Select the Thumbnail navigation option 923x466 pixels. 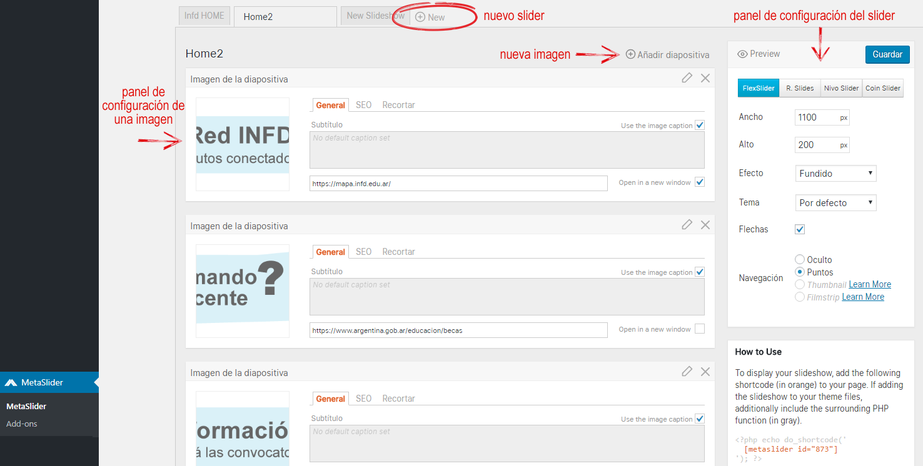799,284
